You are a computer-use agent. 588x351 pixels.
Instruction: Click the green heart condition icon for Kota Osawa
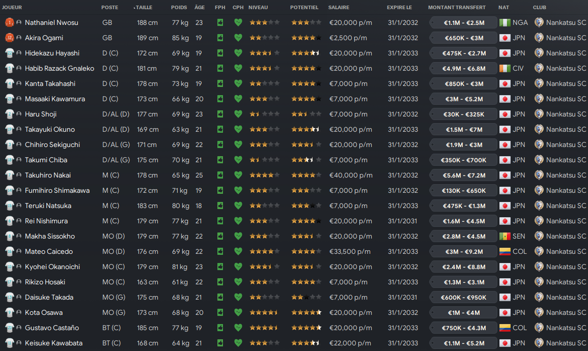coord(238,312)
